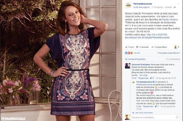This screenshot has width=183, height=121.
Task: Click the #ColeçãoPernambucanas hashtag
Action: (x=156, y=37)
